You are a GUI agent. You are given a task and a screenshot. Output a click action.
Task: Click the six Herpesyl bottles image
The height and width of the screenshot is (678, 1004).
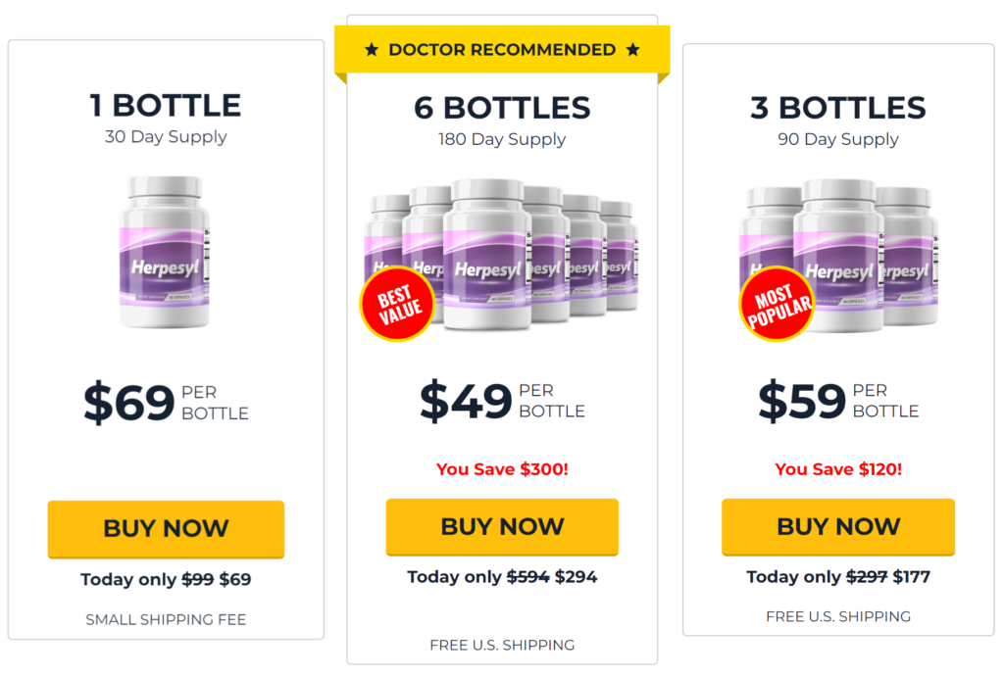coord(501,255)
